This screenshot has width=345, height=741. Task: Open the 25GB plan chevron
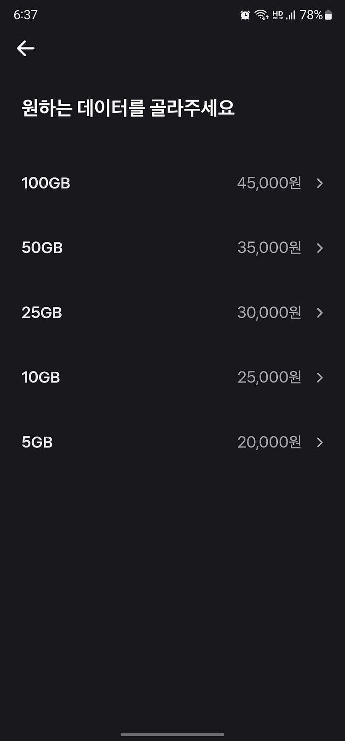(320, 313)
